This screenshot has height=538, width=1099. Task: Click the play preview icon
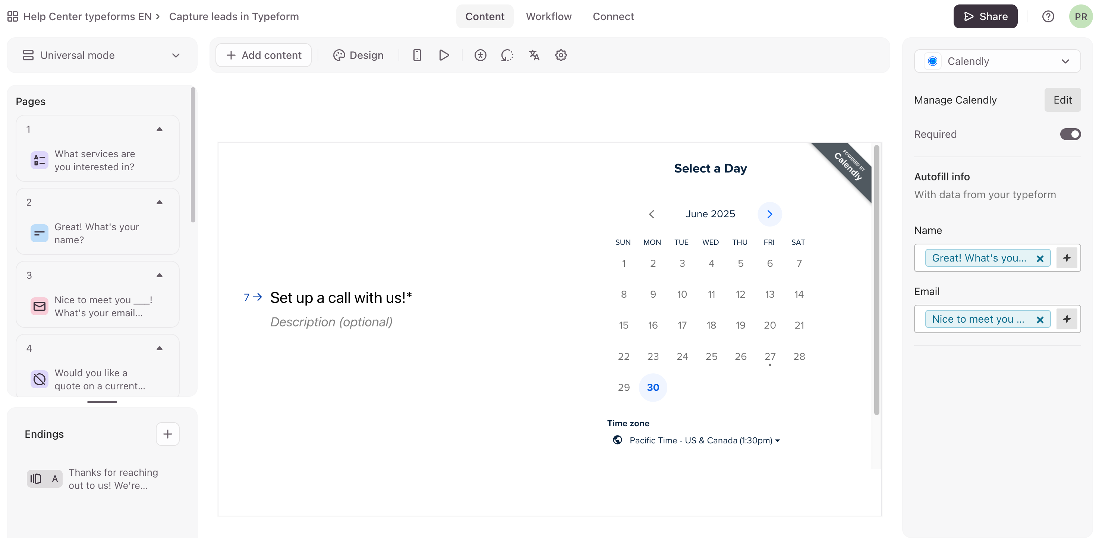[x=444, y=55]
